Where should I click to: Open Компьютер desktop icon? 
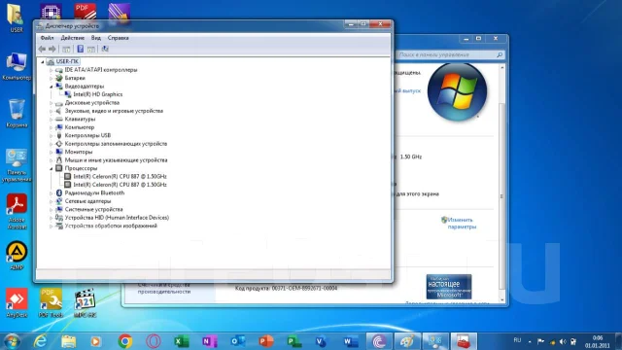pyautogui.click(x=17, y=66)
